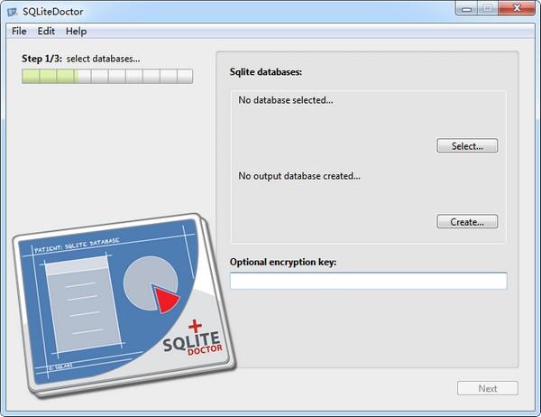Minimize the SQLiteDoctor window

point(466,8)
